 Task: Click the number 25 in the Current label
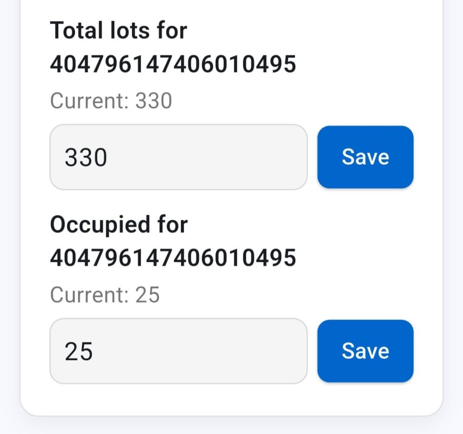[147, 295]
